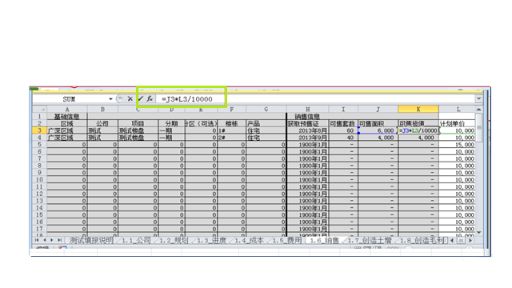
Task: Go to last sheet tab arrow
Action: coord(59,240)
